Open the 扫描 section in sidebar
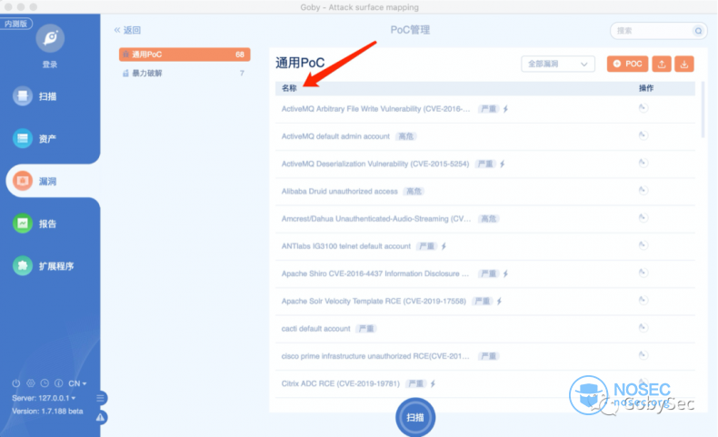 coord(35,96)
